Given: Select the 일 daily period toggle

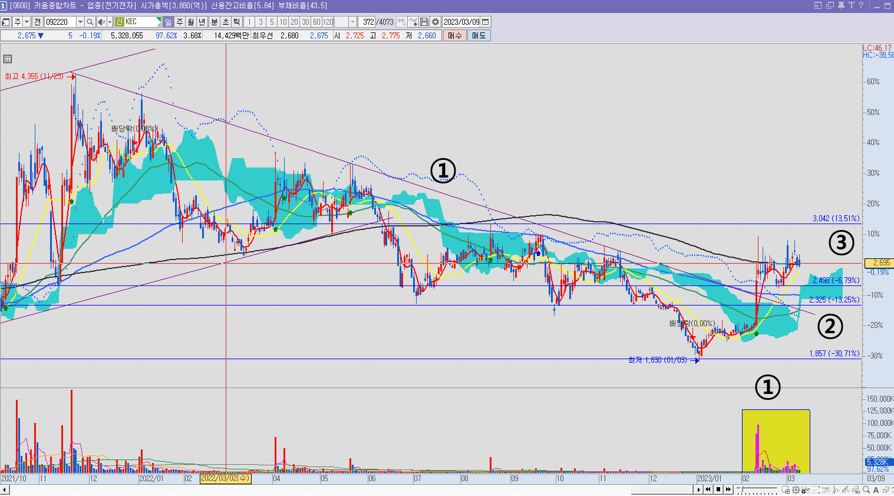Looking at the screenshot, I should click(169, 22).
